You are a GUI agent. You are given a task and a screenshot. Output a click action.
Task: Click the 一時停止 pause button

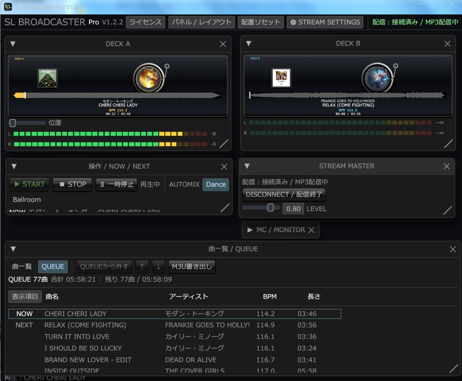click(x=116, y=184)
